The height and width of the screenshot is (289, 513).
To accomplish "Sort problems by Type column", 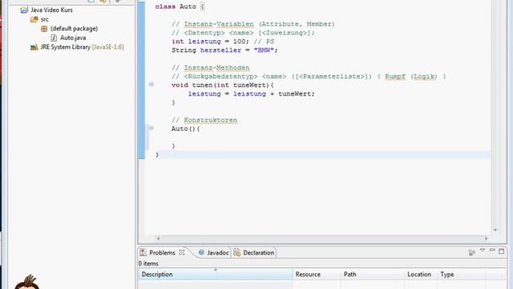I will pos(462,275).
